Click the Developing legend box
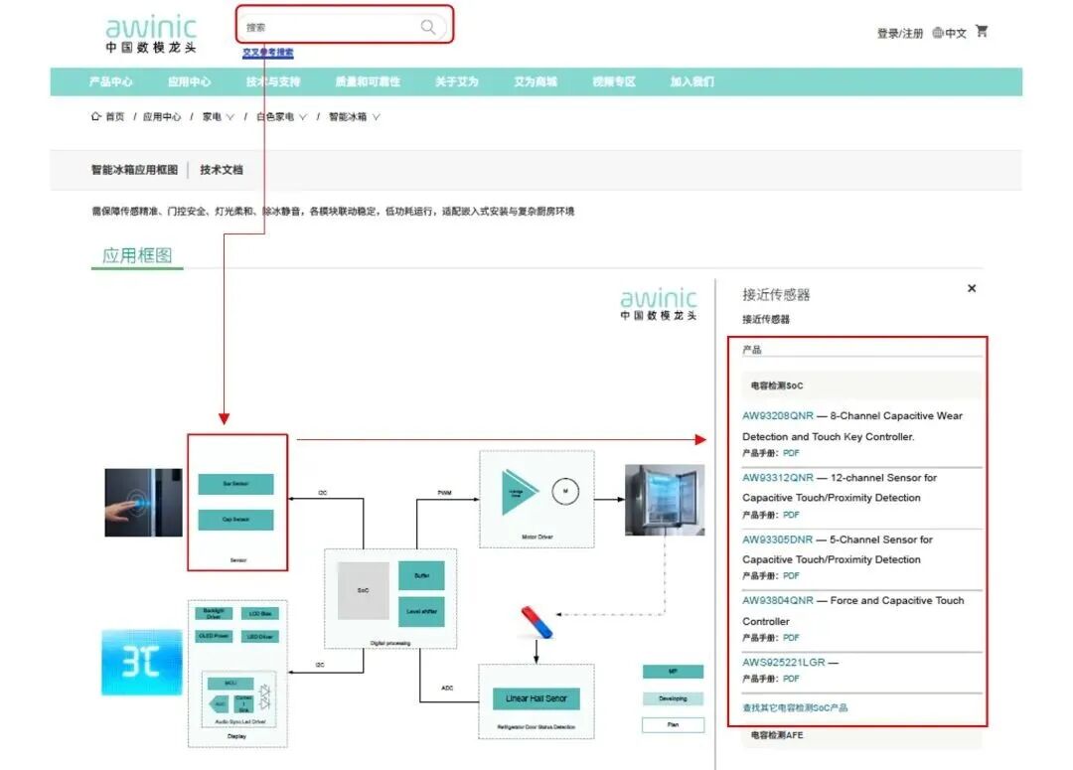 click(673, 698)
